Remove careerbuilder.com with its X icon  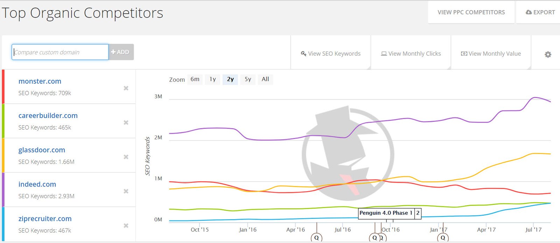[x=126, y=123]
